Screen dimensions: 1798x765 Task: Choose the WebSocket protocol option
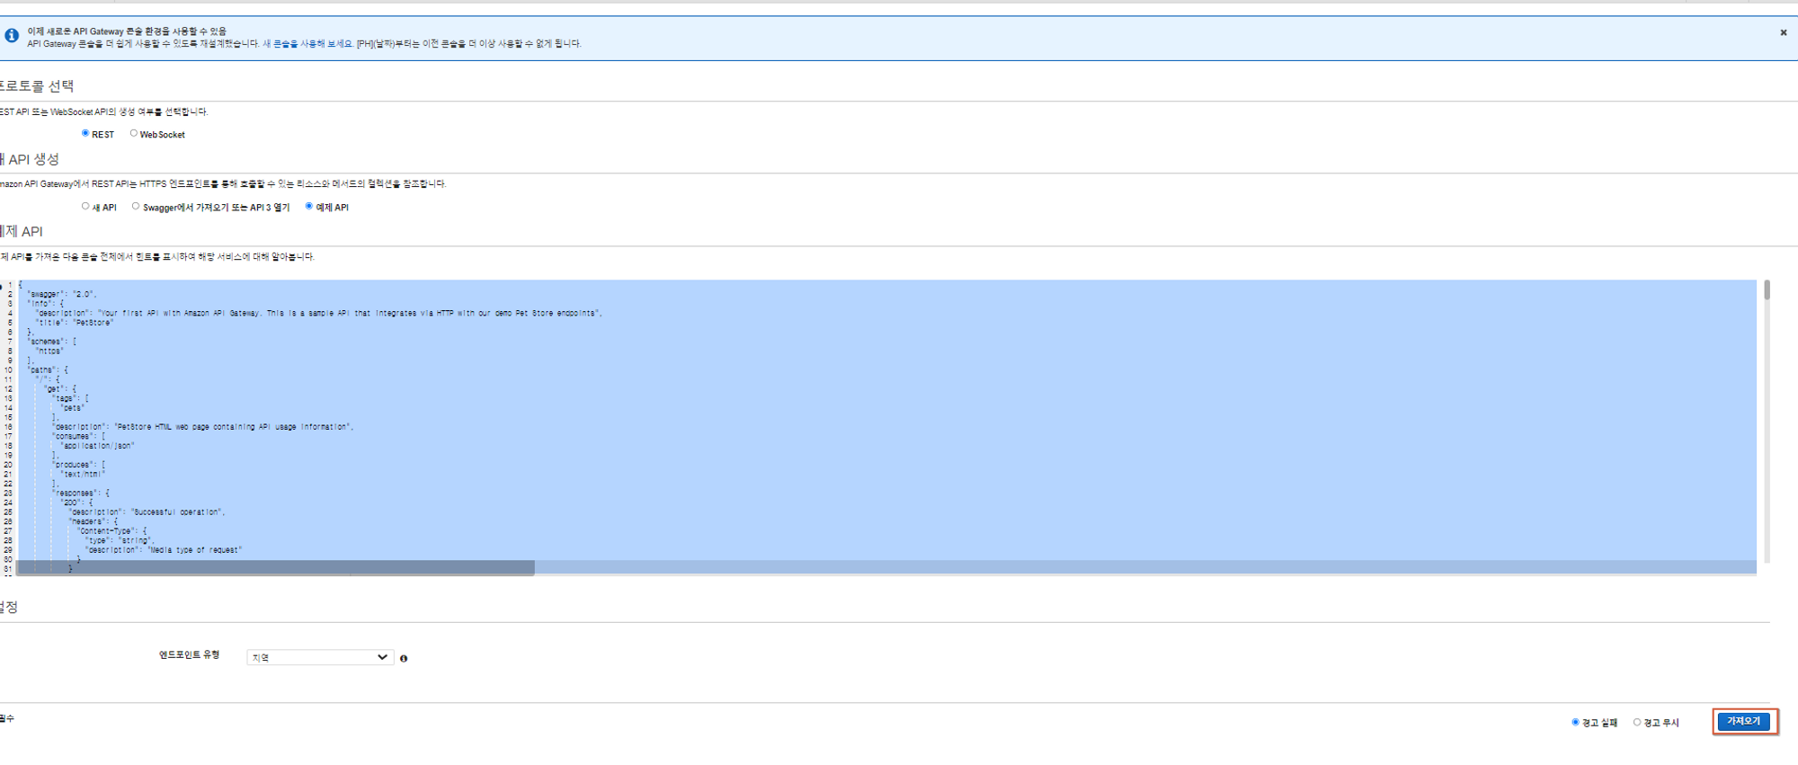point(134,133)
